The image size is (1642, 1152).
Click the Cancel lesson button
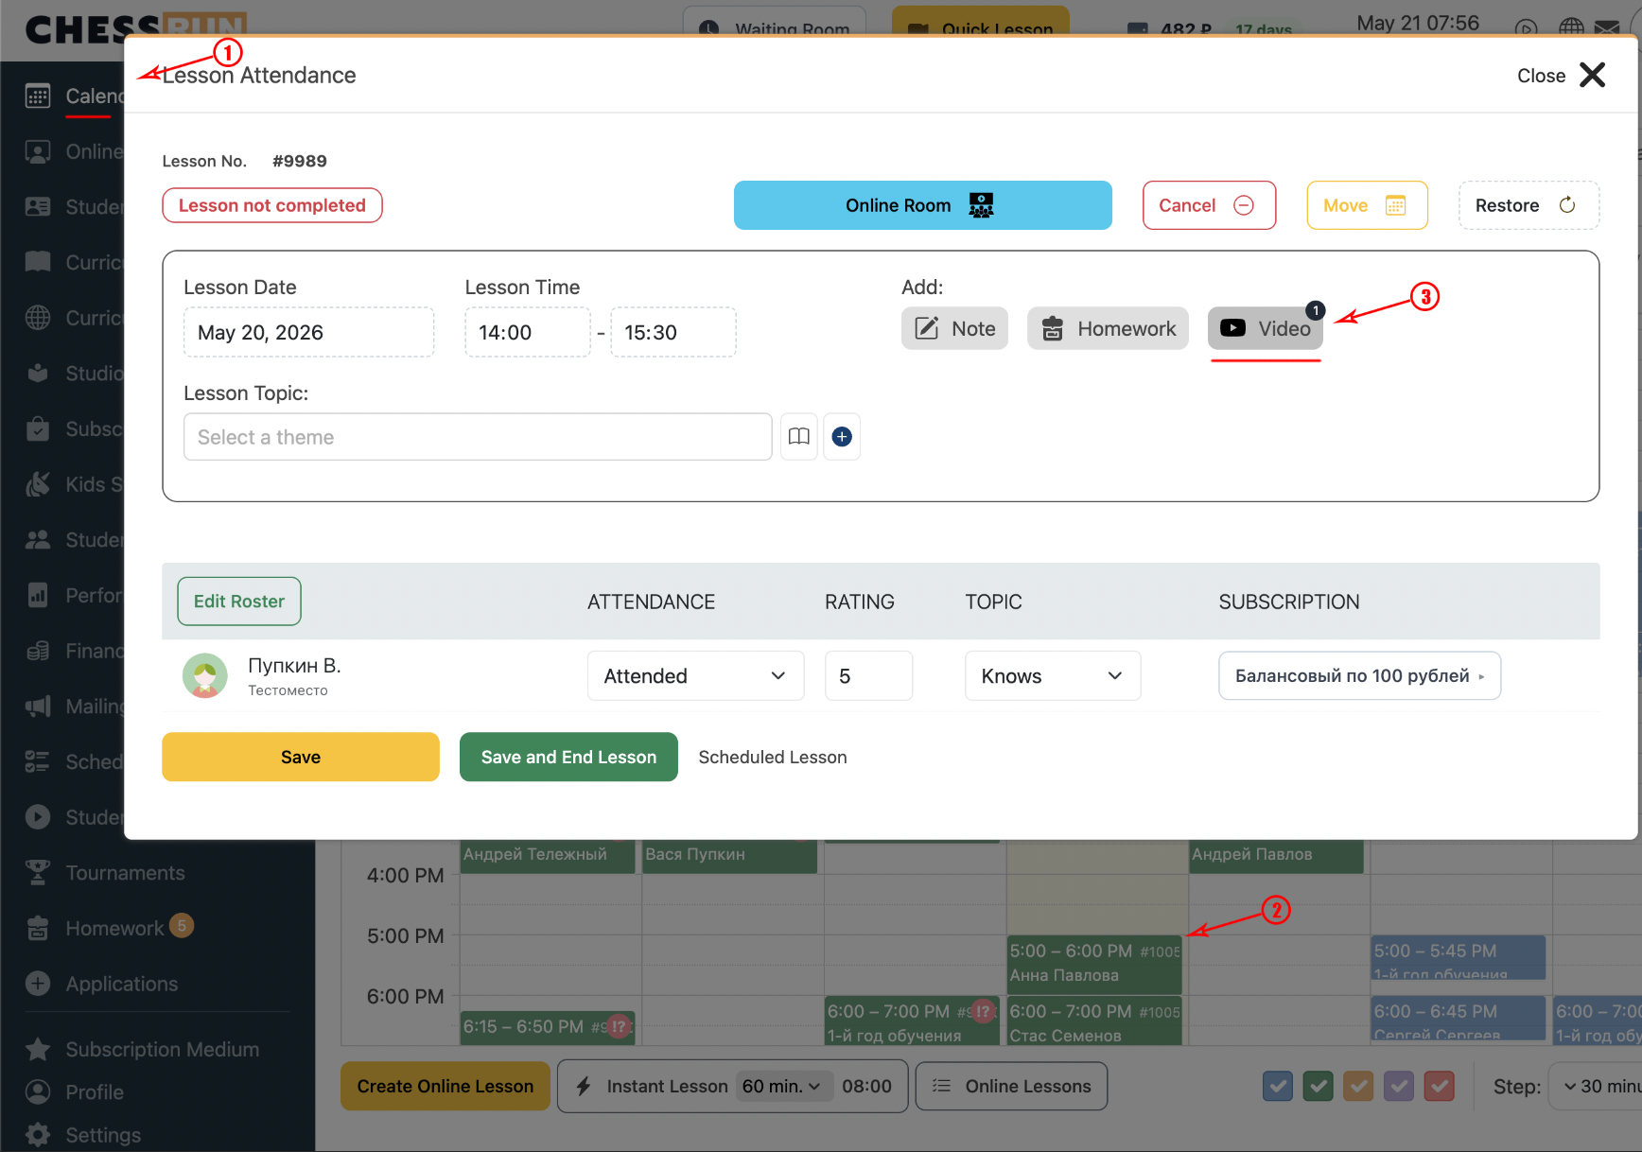(1209, 205)
